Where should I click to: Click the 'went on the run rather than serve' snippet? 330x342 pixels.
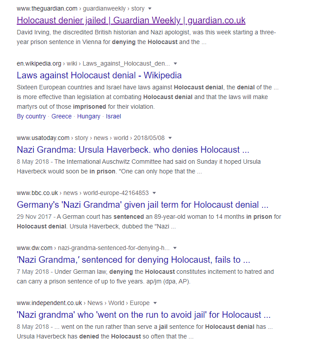point(145,331)
